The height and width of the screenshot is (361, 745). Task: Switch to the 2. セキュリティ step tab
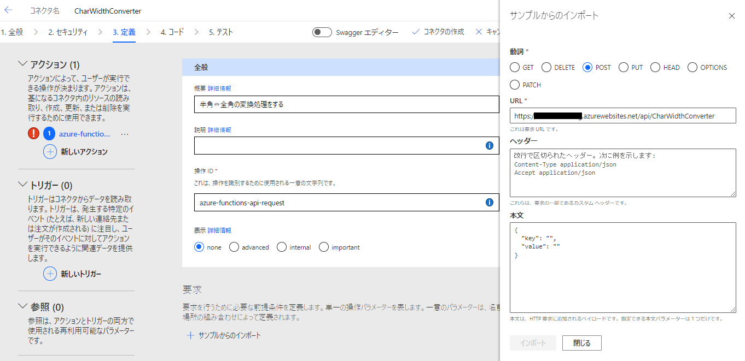click(x=67, y=32)
